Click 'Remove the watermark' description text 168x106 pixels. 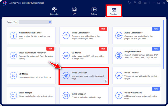coord(36,57)
